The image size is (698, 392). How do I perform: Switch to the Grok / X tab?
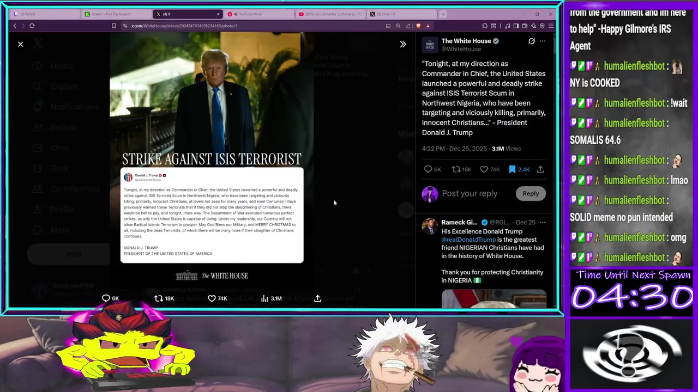click(401, 14)
